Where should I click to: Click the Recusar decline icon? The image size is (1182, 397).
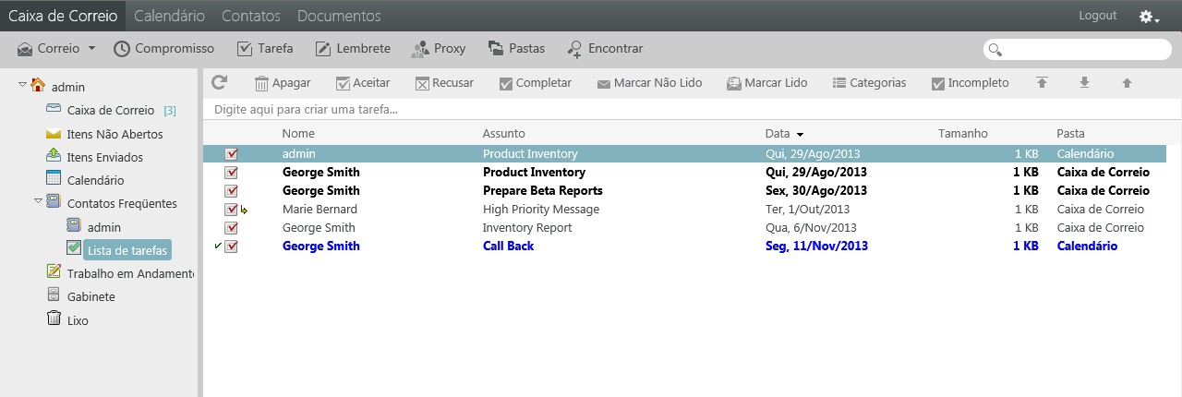pyautogui.click(x=422, y=83)
